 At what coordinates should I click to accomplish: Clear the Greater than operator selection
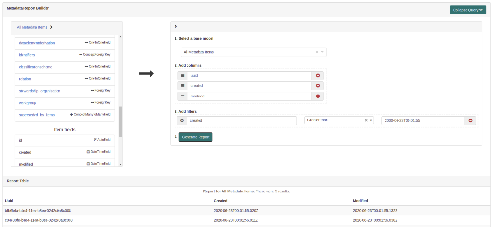[366, 120]
